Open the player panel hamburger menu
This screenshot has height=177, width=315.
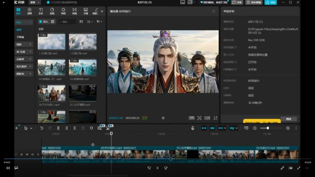pyautogui.click(x=213, y=11)
